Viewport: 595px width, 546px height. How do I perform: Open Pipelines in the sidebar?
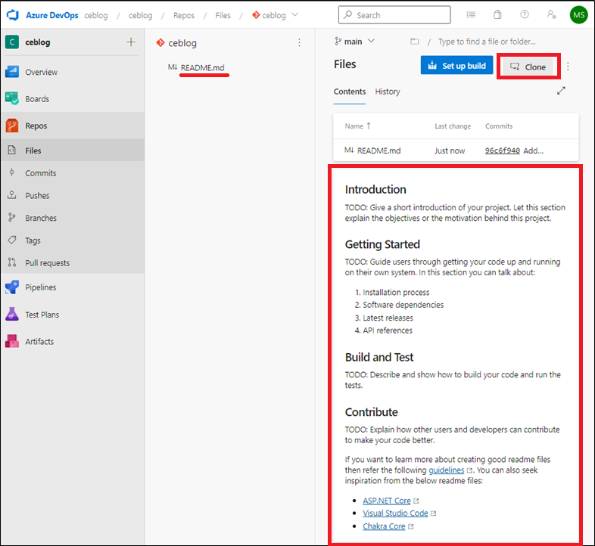click(72, 287)
